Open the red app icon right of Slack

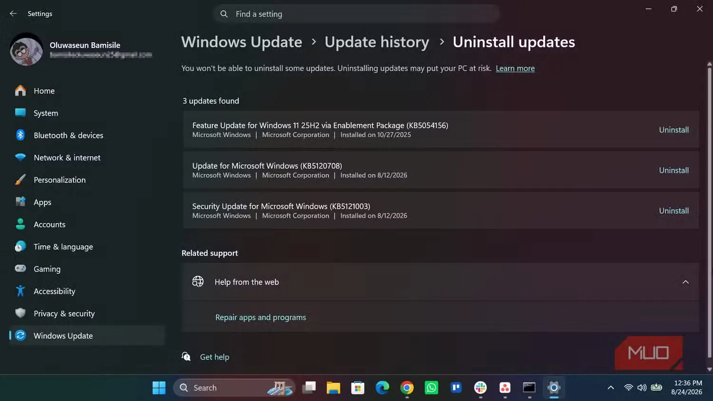point(505,388)
